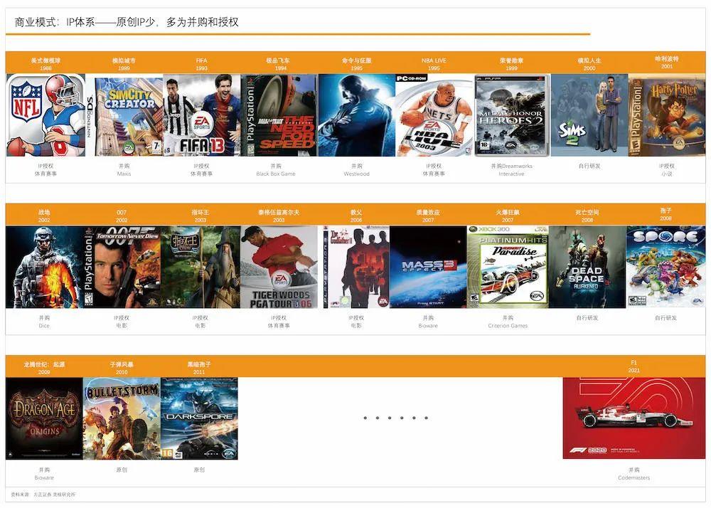The image size is (711, 508).
Task: Select the red F1 2020 cover
Action: (634, 418)
